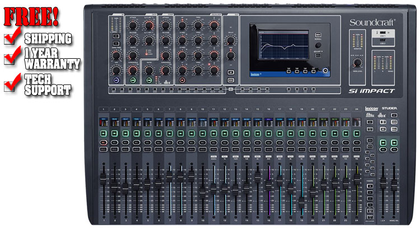Click the leftmost mix select button in the bus row

114,89
